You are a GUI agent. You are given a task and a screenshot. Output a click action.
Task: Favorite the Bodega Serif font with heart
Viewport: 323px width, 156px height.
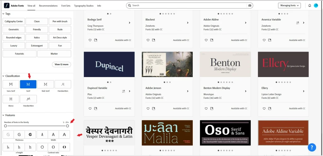point(90,40)
